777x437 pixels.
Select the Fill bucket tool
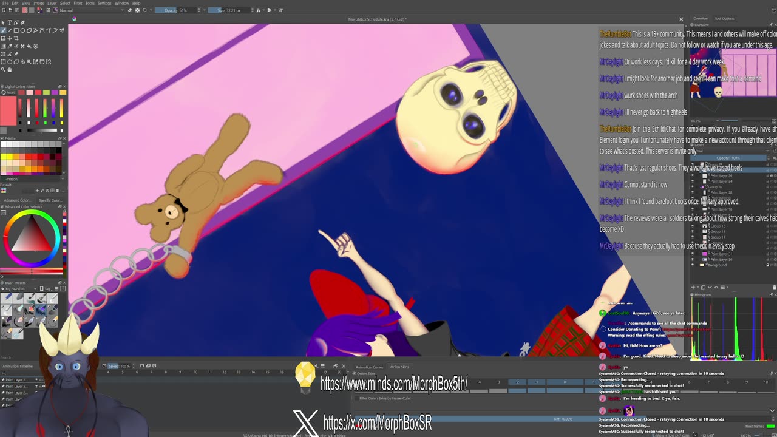point(29,46)
